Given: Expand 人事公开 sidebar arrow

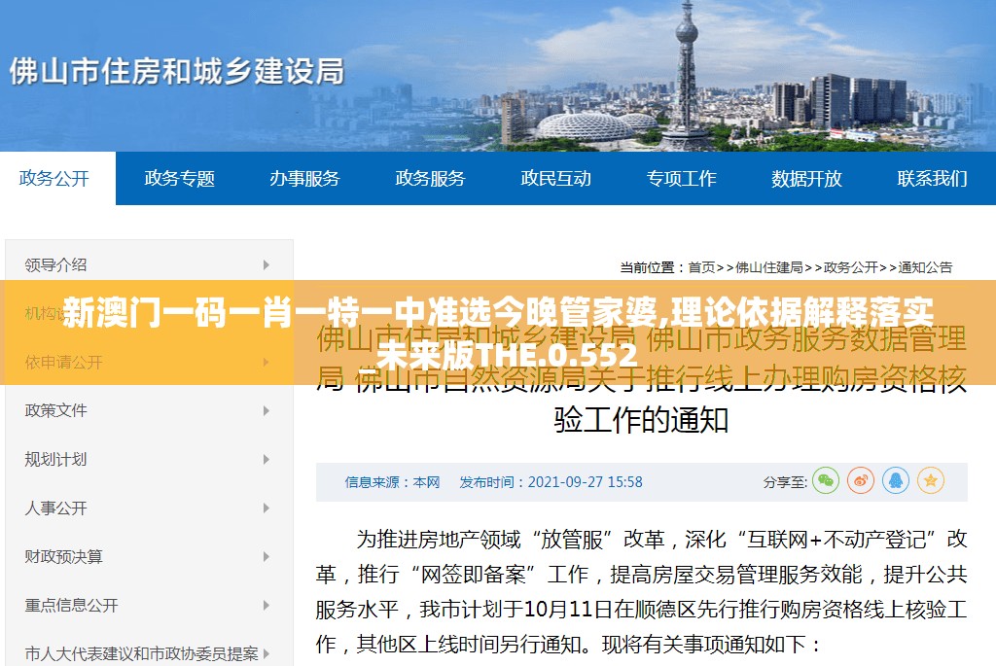Looking at the screenshot, I should [x=267, y=508].
